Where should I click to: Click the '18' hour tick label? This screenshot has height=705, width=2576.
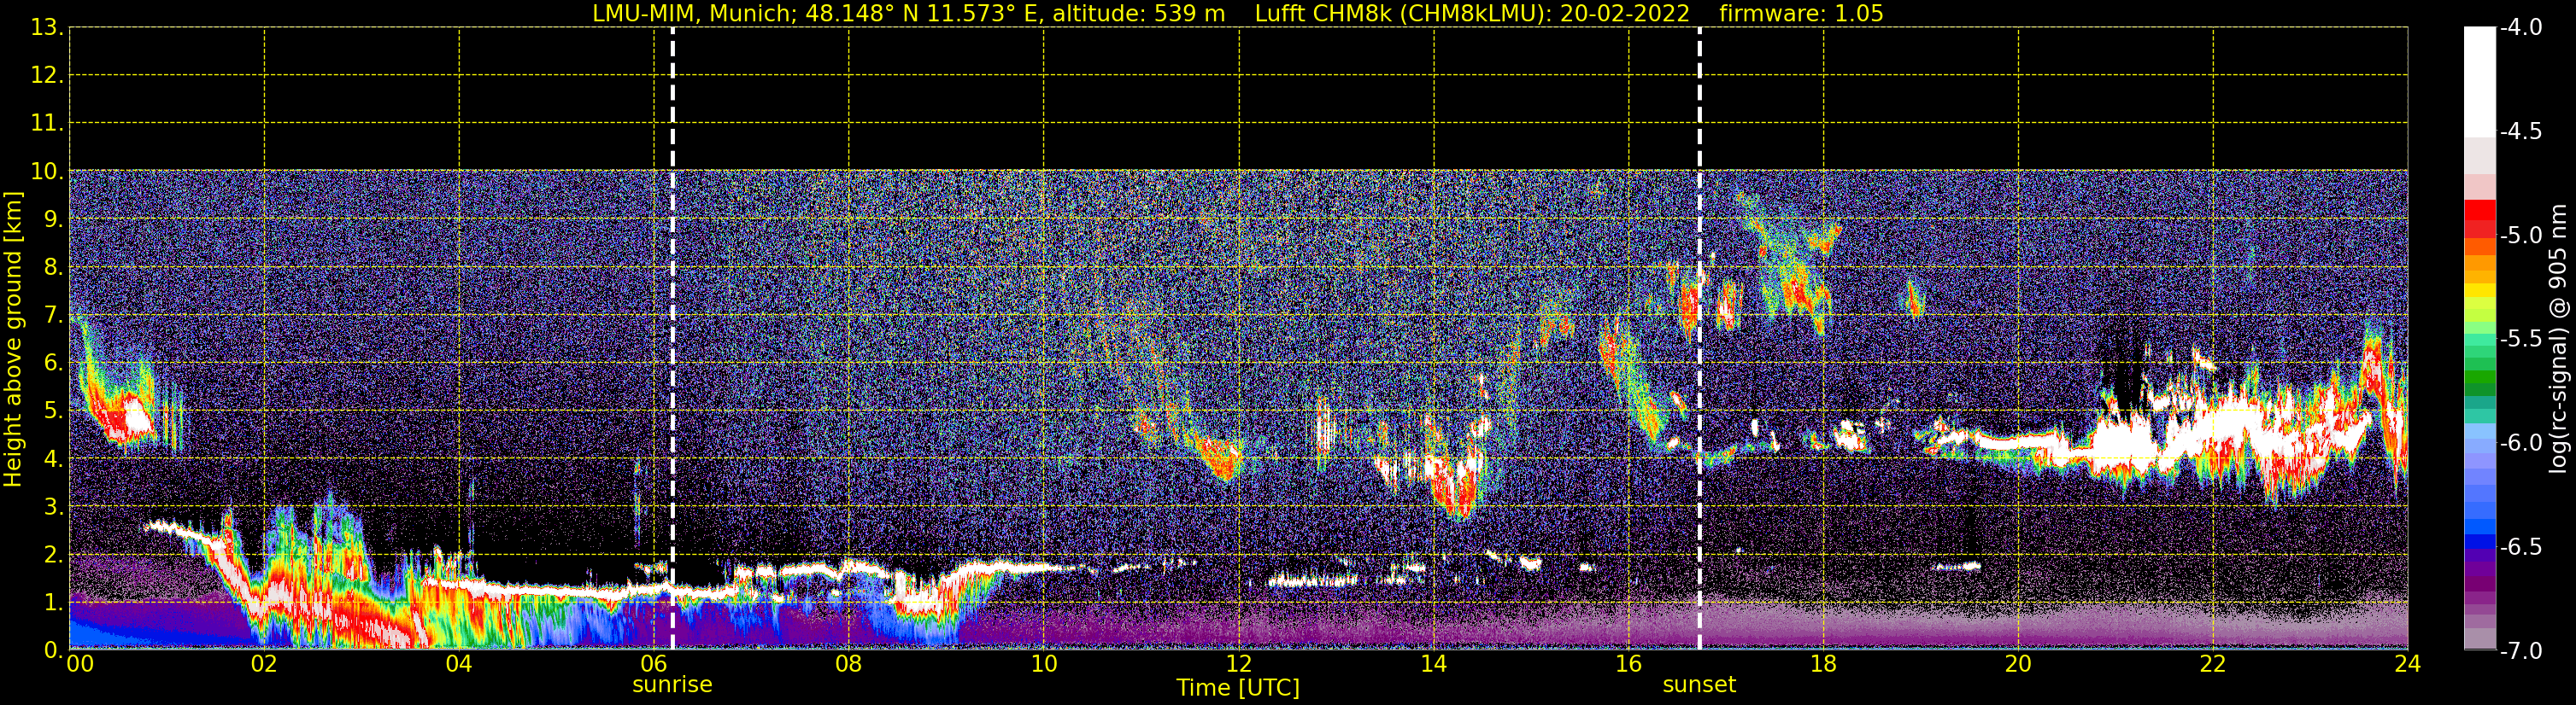click(x=1824, y=664)
